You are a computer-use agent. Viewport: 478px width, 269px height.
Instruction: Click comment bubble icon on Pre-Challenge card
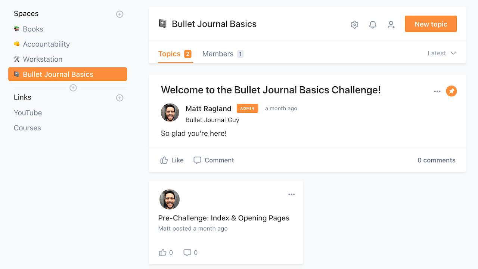(187, 253)
